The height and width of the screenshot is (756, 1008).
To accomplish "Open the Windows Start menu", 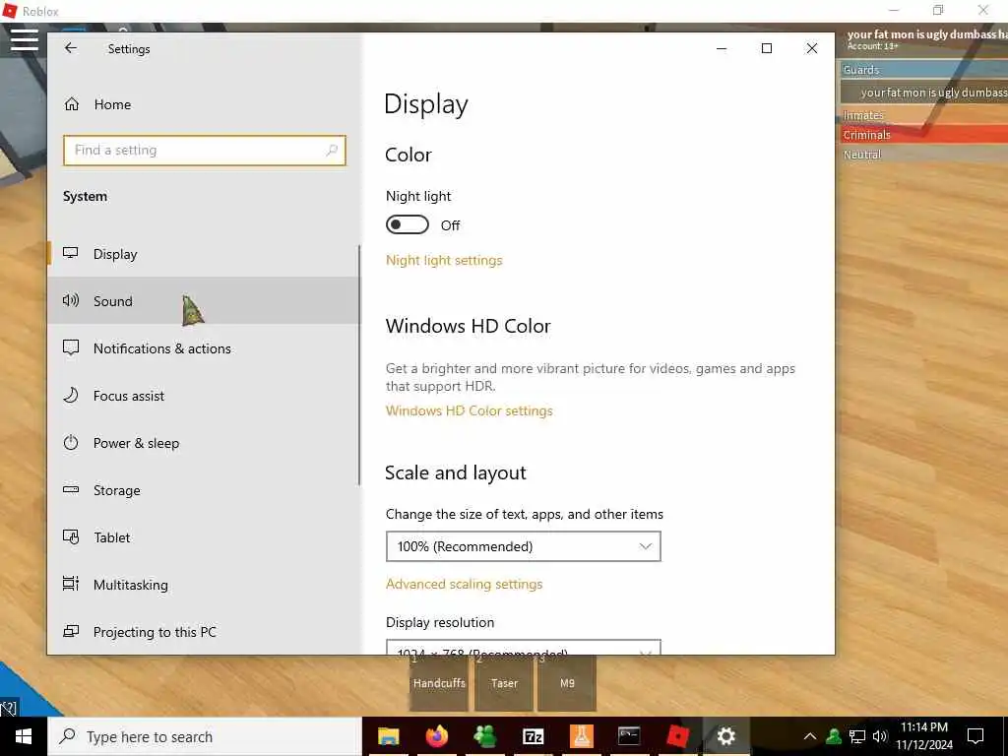I will coord(24,736).
